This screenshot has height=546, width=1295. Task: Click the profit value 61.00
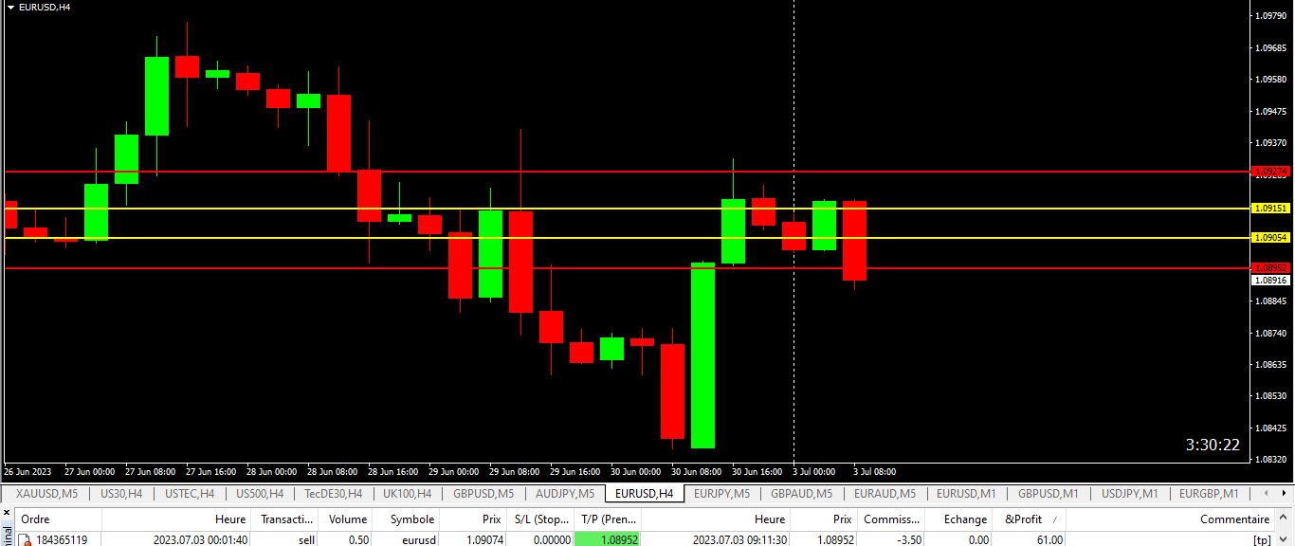pos(1049,540)
